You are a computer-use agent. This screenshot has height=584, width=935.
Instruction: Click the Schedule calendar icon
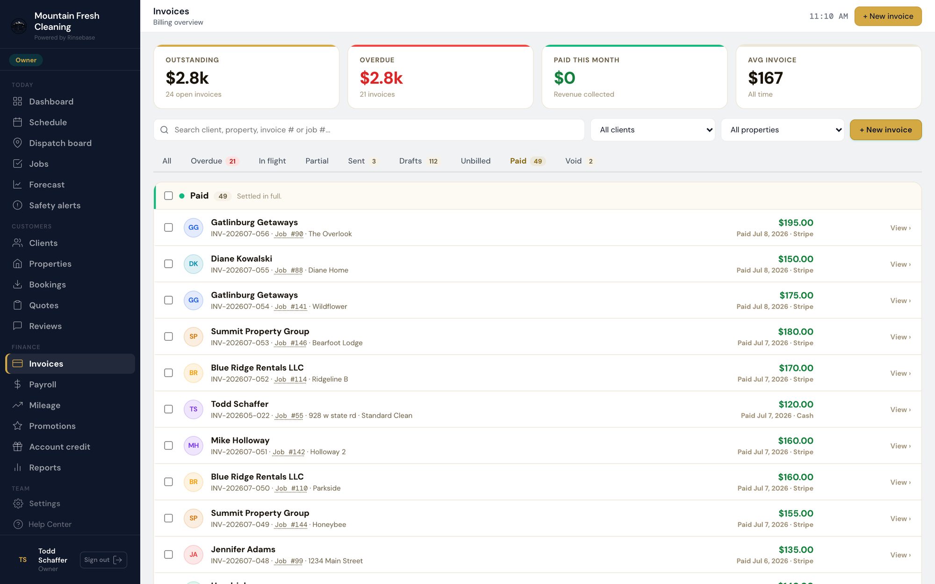pyautogui.click(x=17, y=122)
